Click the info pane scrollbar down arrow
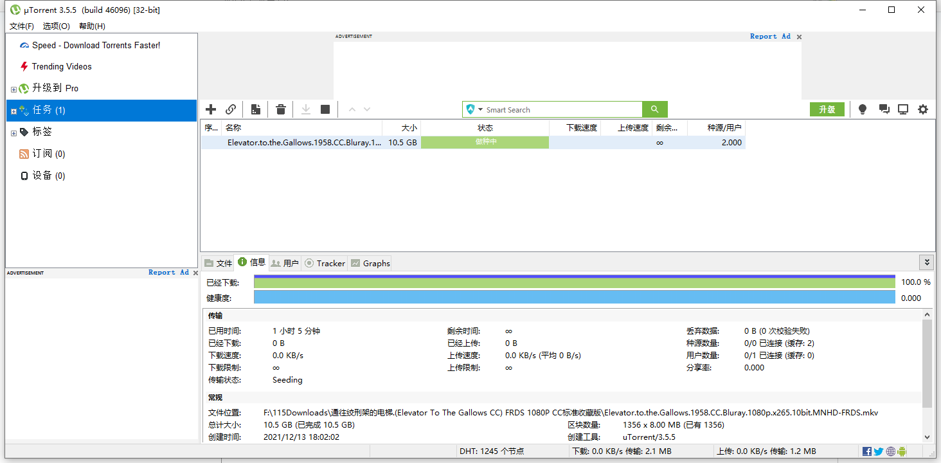941x463 pixels. click(927, 437)
